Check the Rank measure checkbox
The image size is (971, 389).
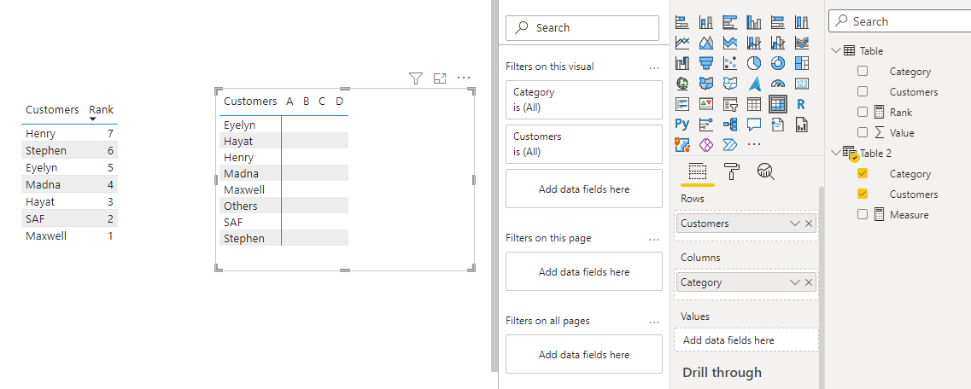point(863,112)
